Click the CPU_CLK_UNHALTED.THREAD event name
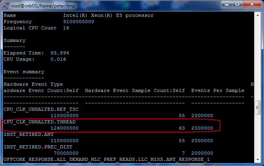 point(40,122)
